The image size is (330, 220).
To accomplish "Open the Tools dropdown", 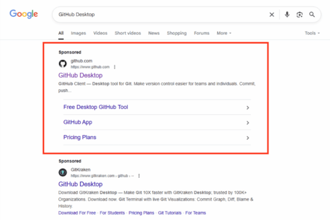I will coord(312,34).
